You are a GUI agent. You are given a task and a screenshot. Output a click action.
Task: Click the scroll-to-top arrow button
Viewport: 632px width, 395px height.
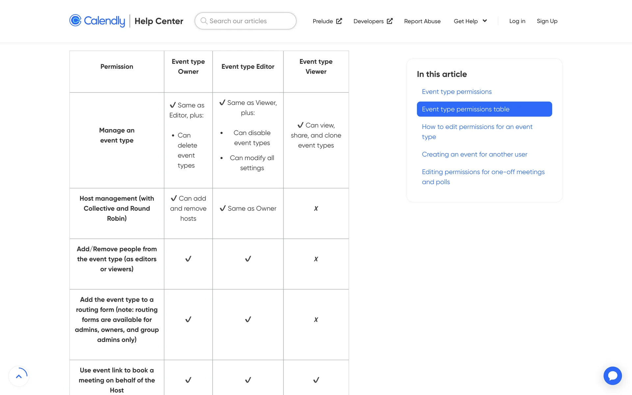pos(19,376)
